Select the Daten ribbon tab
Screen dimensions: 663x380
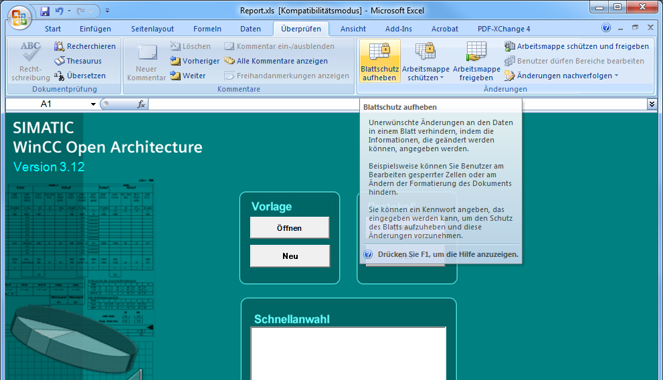[250, 29]
